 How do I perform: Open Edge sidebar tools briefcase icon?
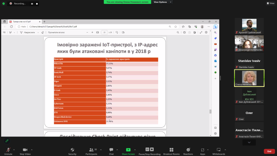point(215,44)
